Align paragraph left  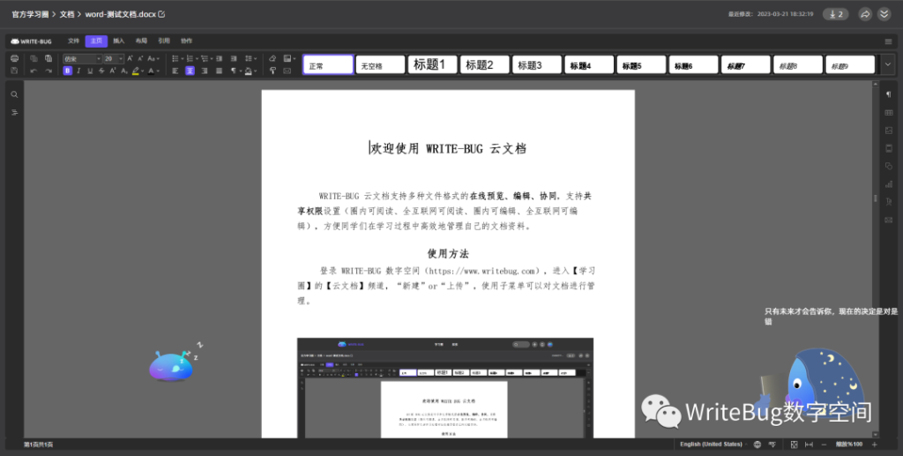click(x=175, y=71)
